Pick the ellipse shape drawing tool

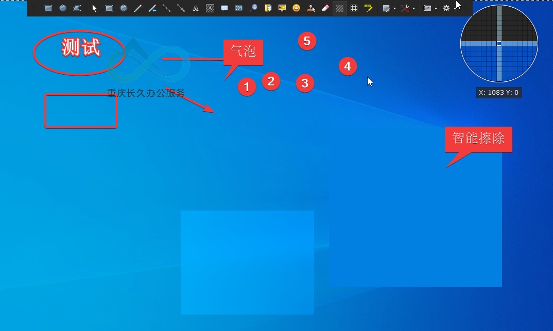point(124,8)
